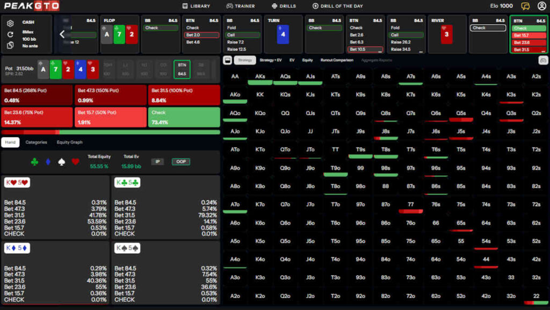Click the PeakGTO logo

coord(32,5)
